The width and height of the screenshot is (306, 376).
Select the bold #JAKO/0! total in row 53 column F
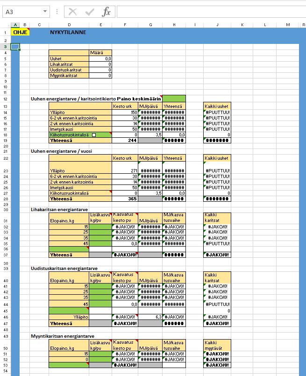[x=125, y=365]
